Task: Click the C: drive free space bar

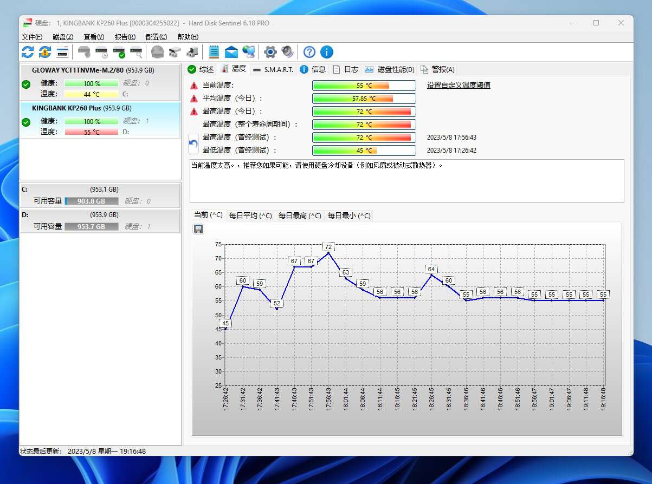Action: point(91,201)
